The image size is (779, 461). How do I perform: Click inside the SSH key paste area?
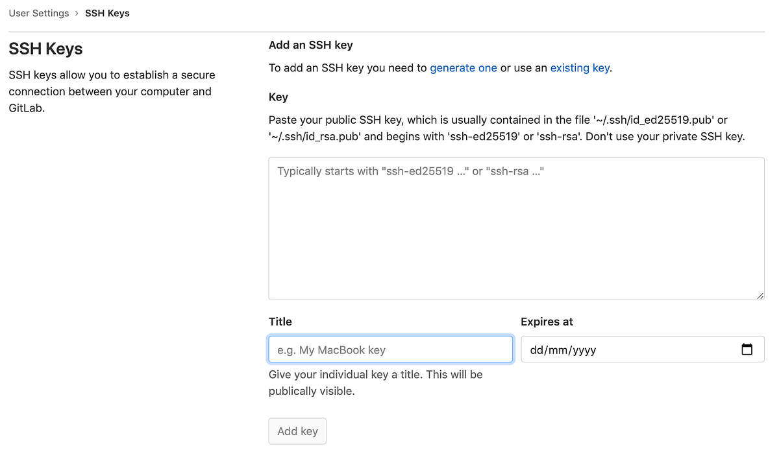pyautogui.click(x=516, y=227)
